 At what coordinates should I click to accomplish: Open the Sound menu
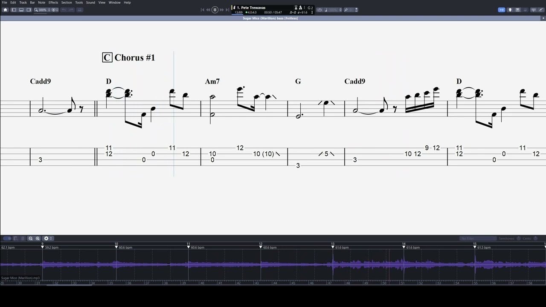point(90,3)
